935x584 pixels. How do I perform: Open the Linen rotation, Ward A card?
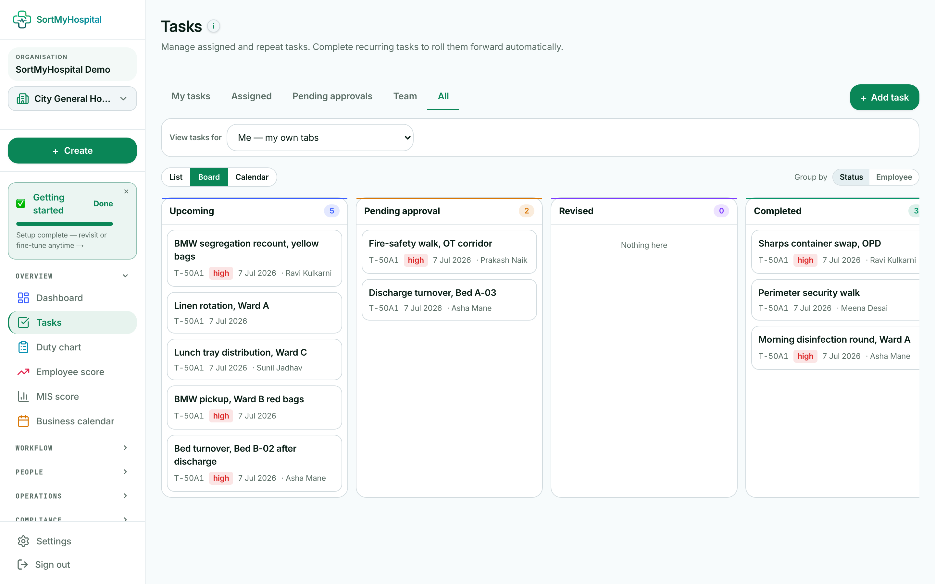click(x=254, y=312)
